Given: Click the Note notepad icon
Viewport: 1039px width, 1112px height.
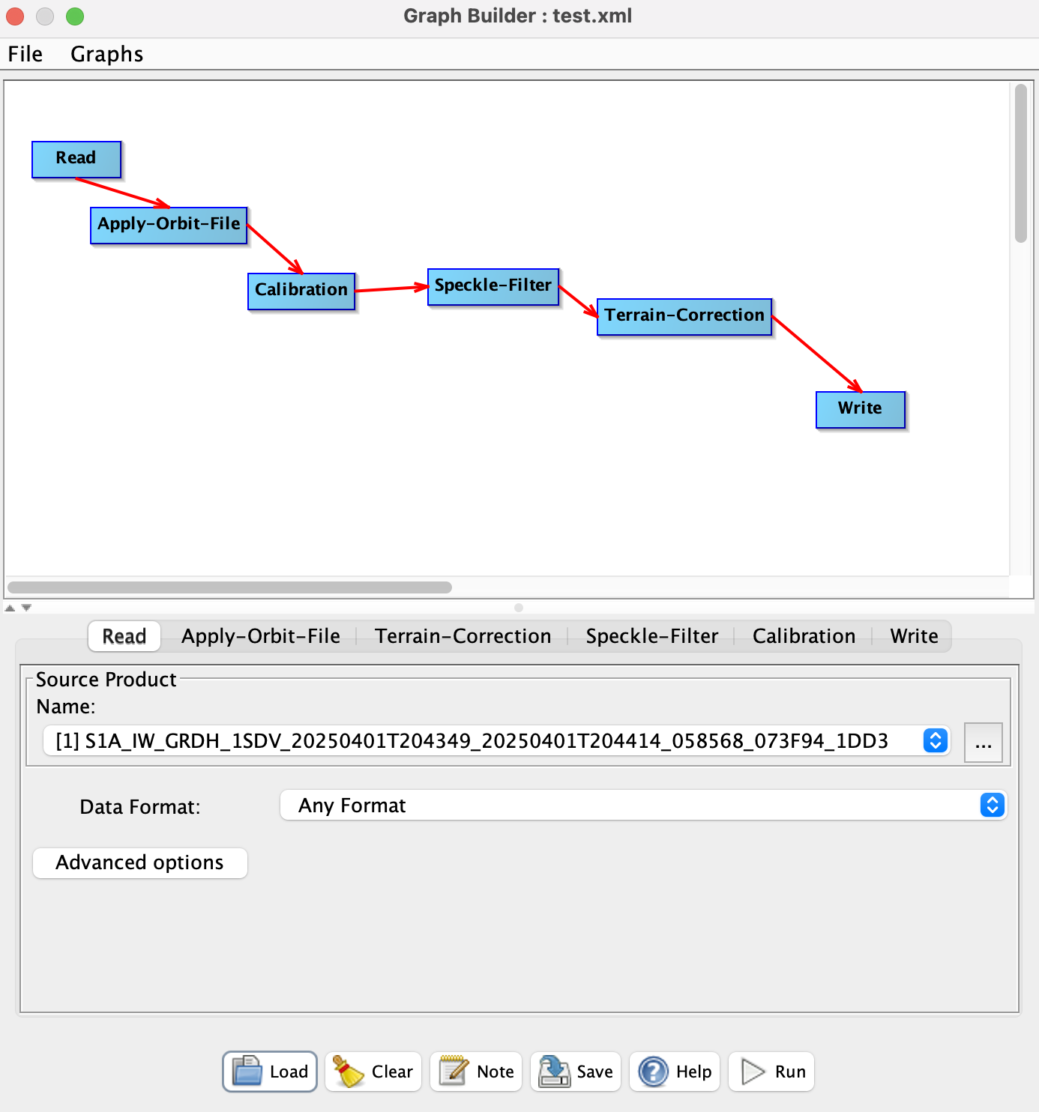Looking at the screenshot, I should point(454,1071).
